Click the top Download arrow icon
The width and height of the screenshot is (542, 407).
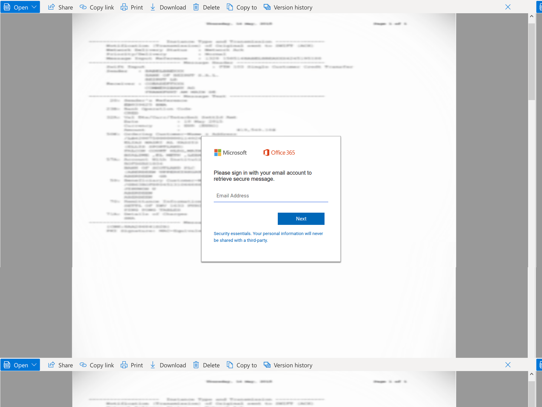coord(153,7)
